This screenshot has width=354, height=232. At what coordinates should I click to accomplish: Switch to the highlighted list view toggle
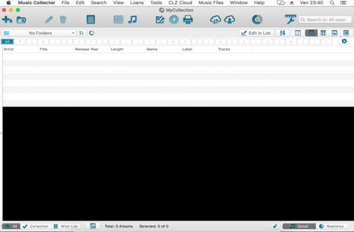(x=311, y=33)
